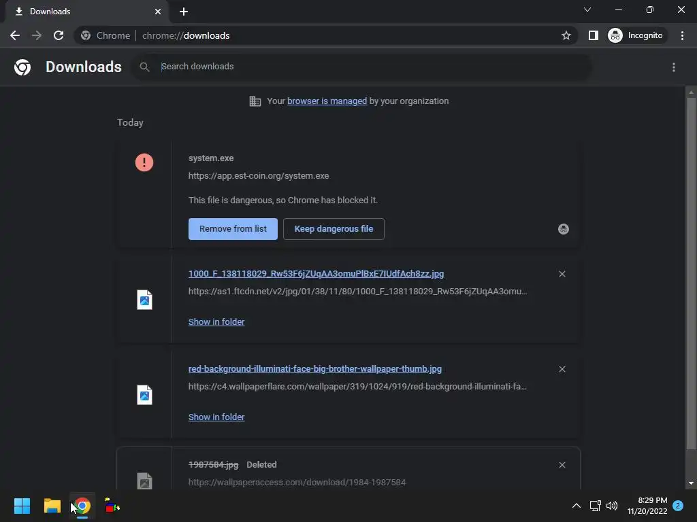Viewport: 697px width, 522px height.
Task: Click the forward navigation arrow
Action: pyautogui.click(x=37, y=35)
